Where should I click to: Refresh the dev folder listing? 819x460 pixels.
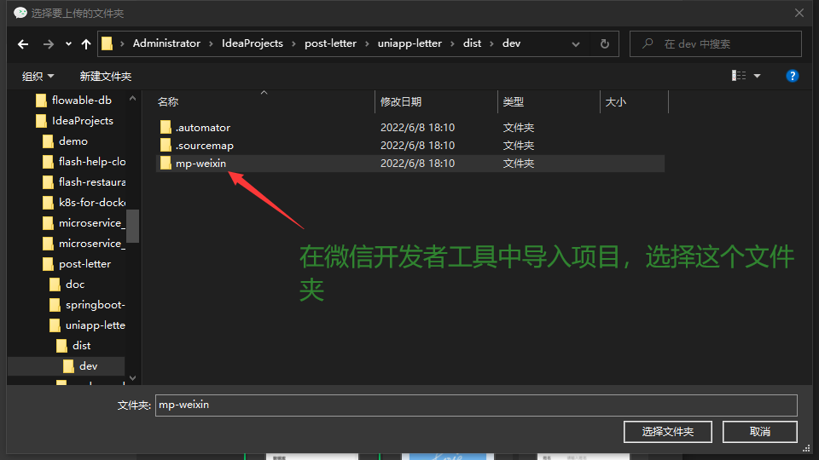click(605, 44)
